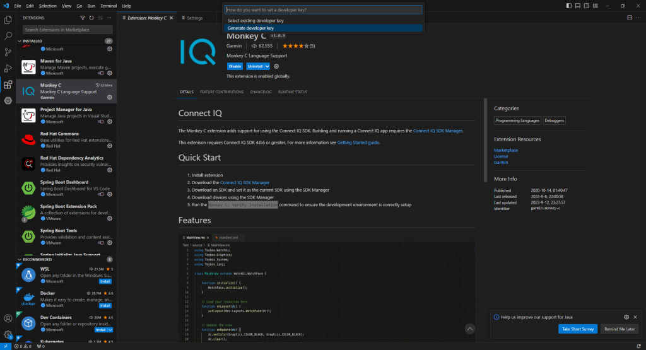Image resolution: width=646 pixels, height=350 pixels.
Task: Open Dev Containers Install dropdown arrow
Action: [110, 330]
